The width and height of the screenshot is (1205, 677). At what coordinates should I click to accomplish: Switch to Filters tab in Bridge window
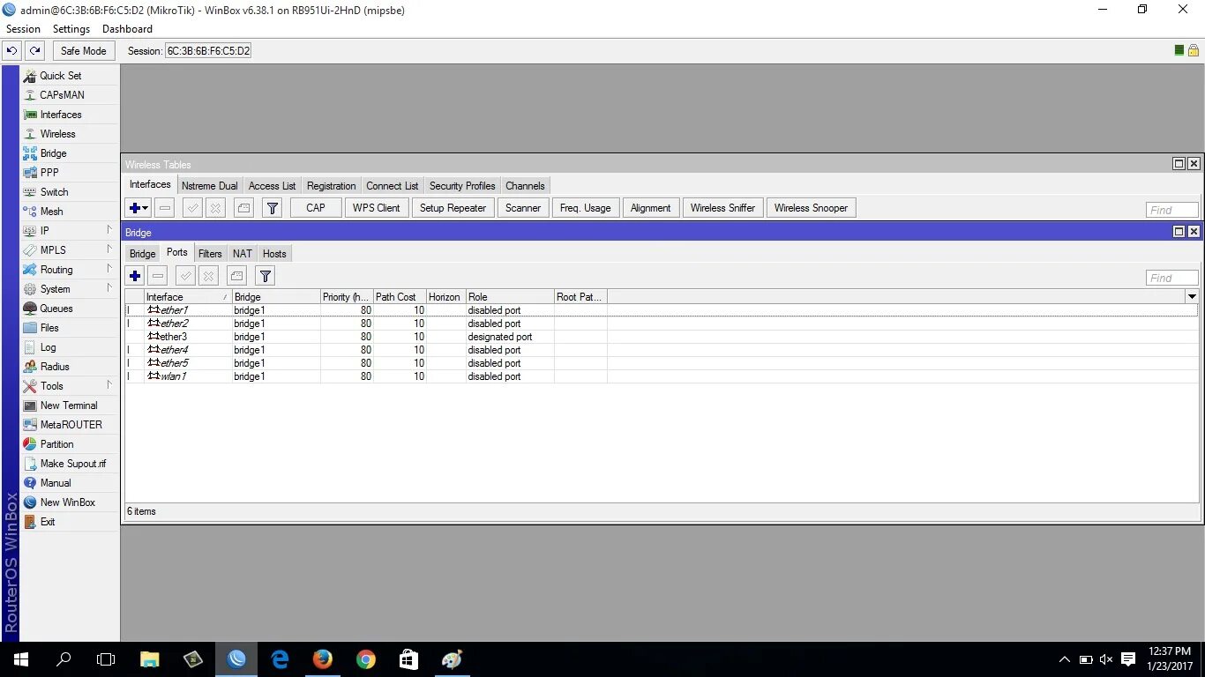pyautogui.click(x=210, y=254)
